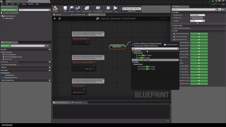The height and width of the screenshot is (127, 226).
Task: Click the Browse toolbar icon
Action: tap(71, 9)
